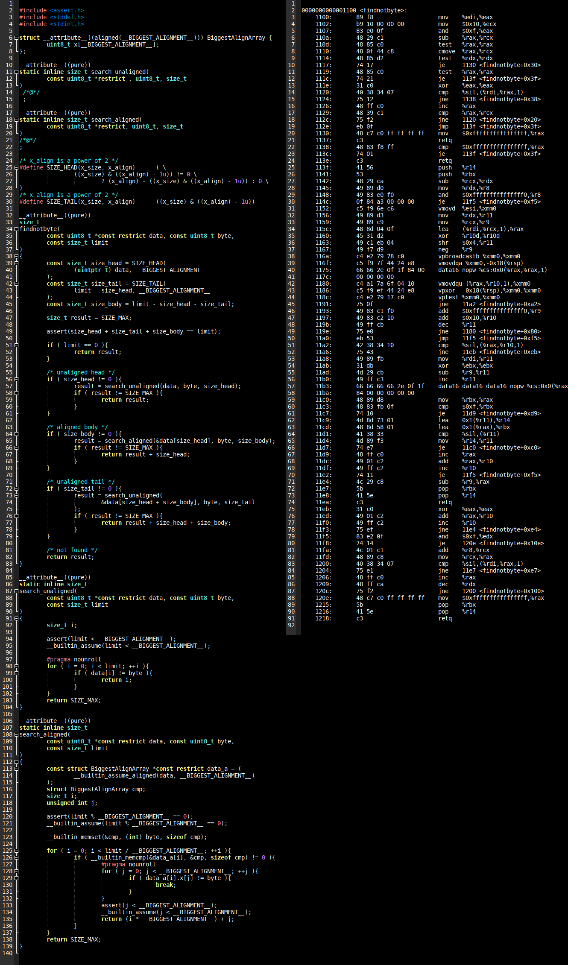
Task: Click the __builtin_memset(&cmp, ...) line
Action: point(127,837)
